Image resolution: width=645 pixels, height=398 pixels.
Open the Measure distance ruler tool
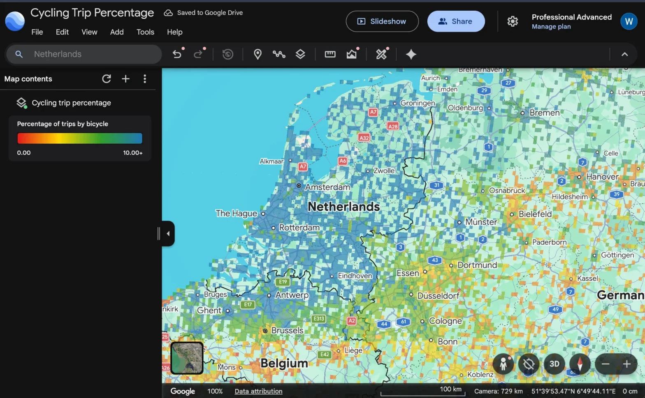[330, 54]
